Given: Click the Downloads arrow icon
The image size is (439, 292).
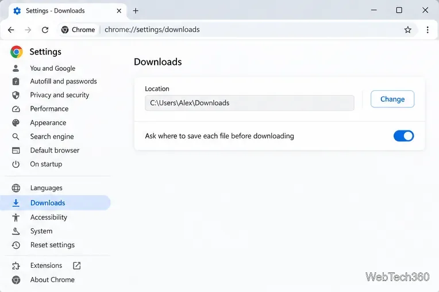Looking at the screenshot, I should [x=16, y=203].
